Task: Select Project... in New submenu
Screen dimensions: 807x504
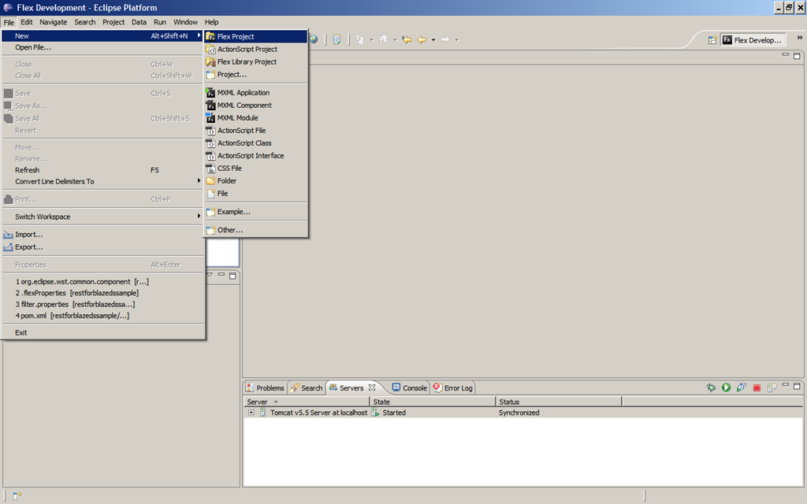Action: tap(256, 74)
